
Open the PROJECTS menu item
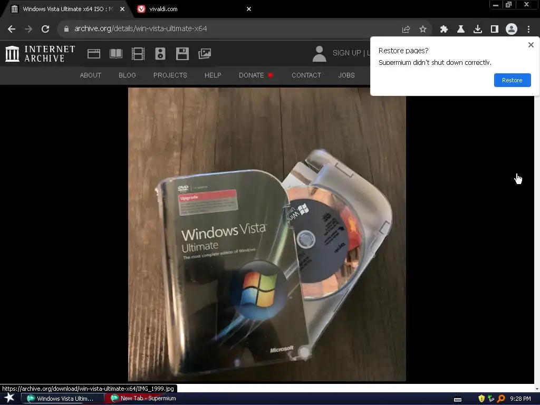point(170,75)
